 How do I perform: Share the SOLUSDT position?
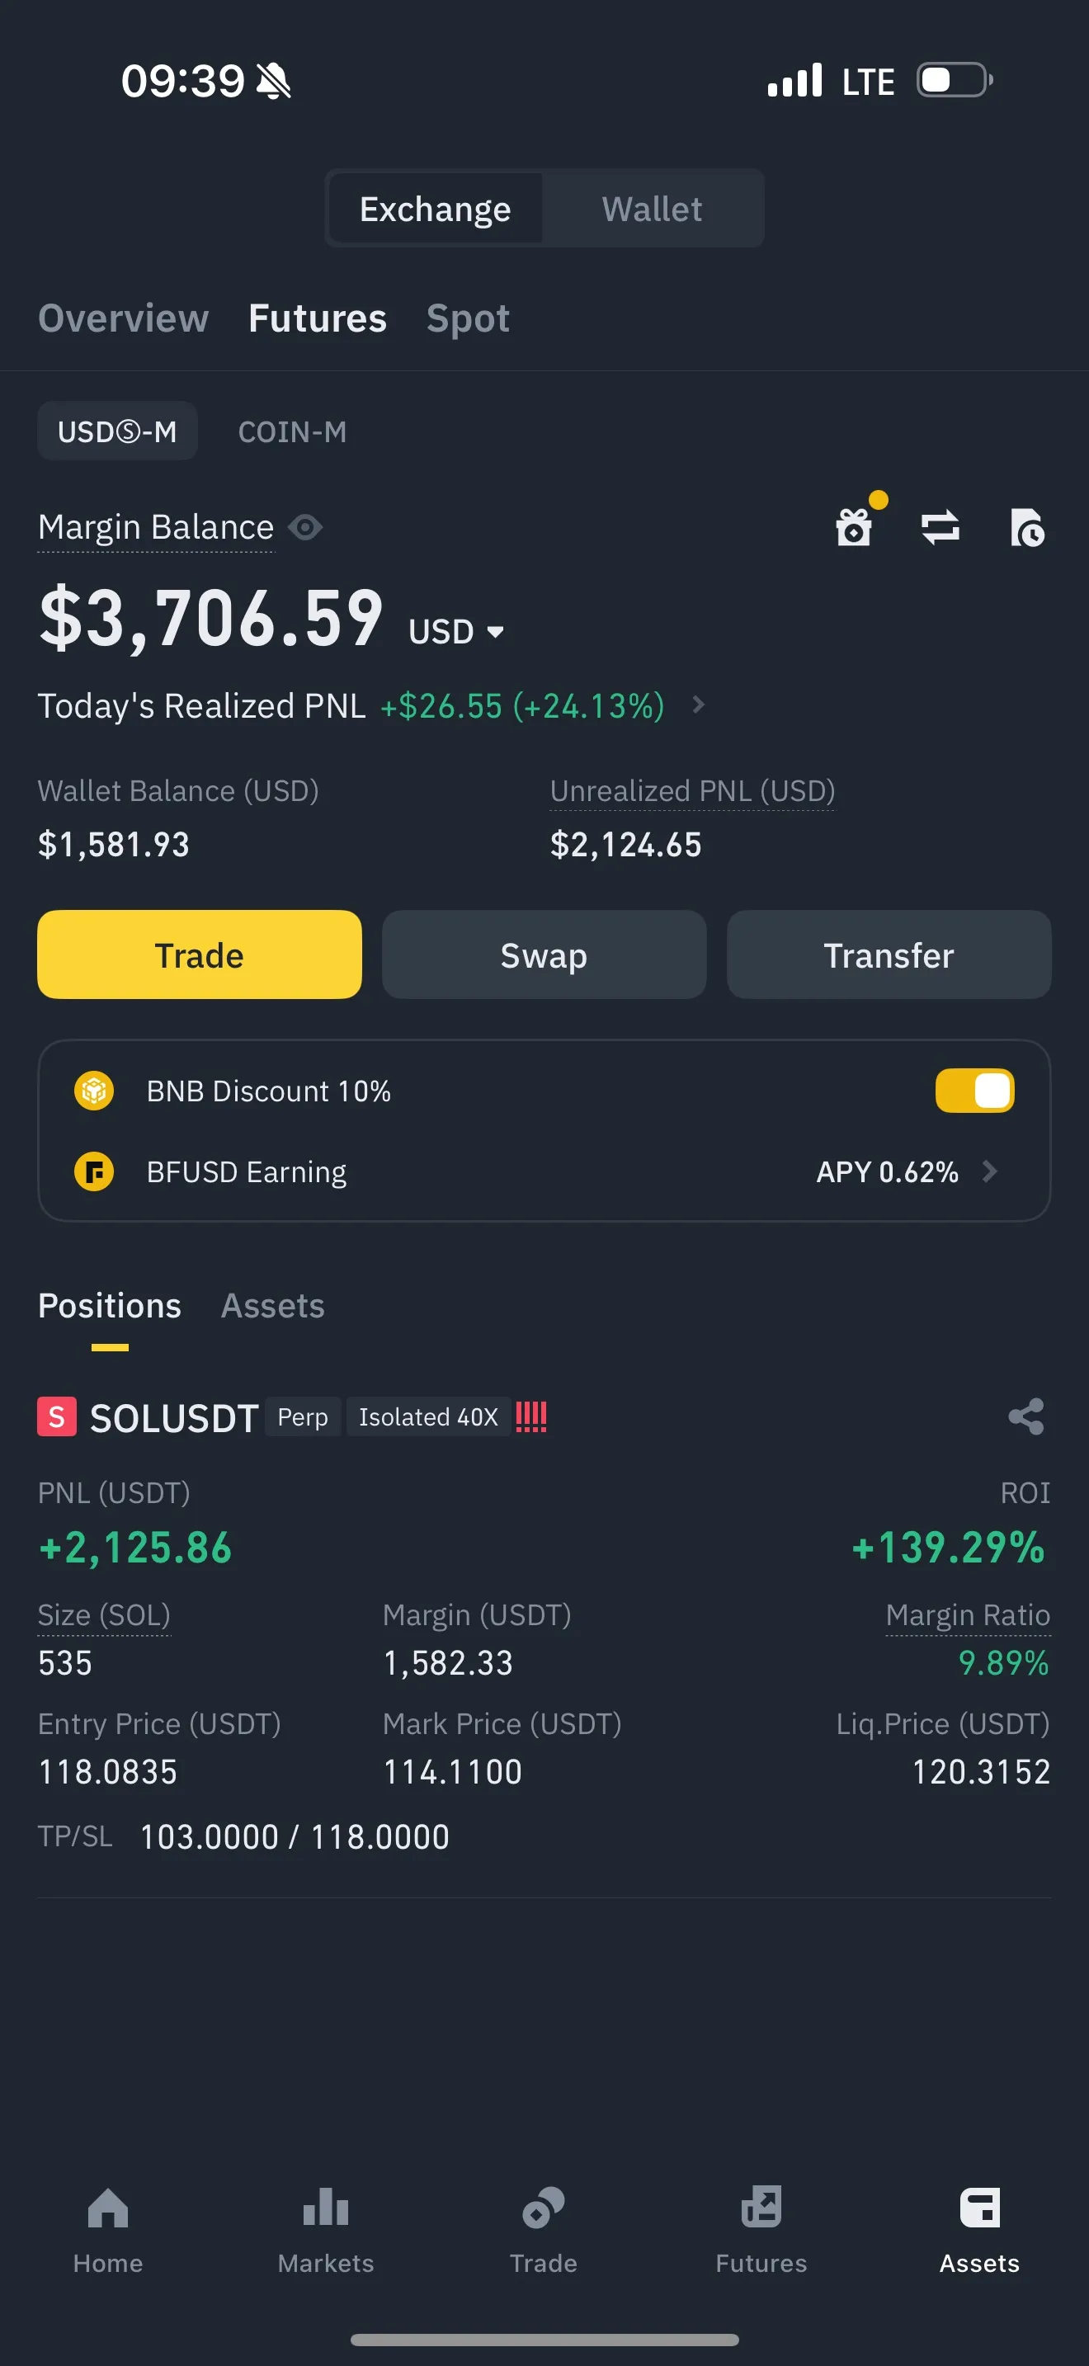[x=1025, y=1416]
